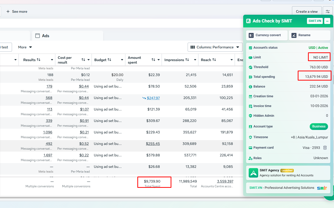Sort by Cost per result arrows
Image resolution: width=334 pixels, height=208 pixels.
click(x=83, y=60)
